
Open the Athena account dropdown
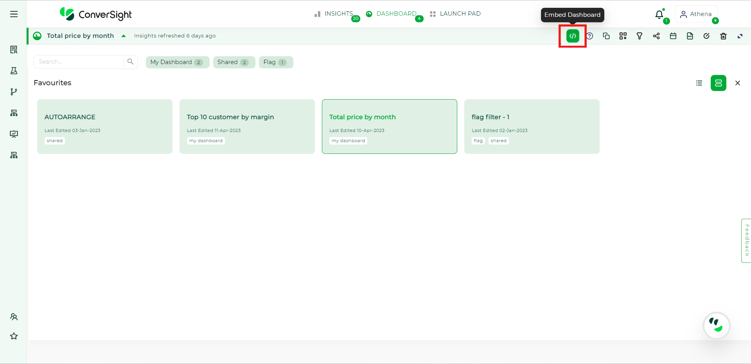[x=697, y=14]
